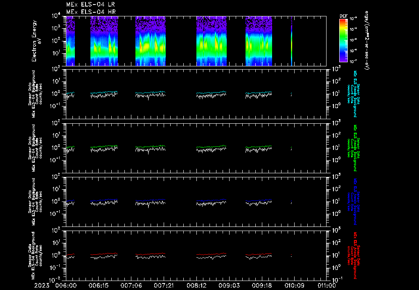Click the green Anode Background Count Rate label

(x=353, y=148)
